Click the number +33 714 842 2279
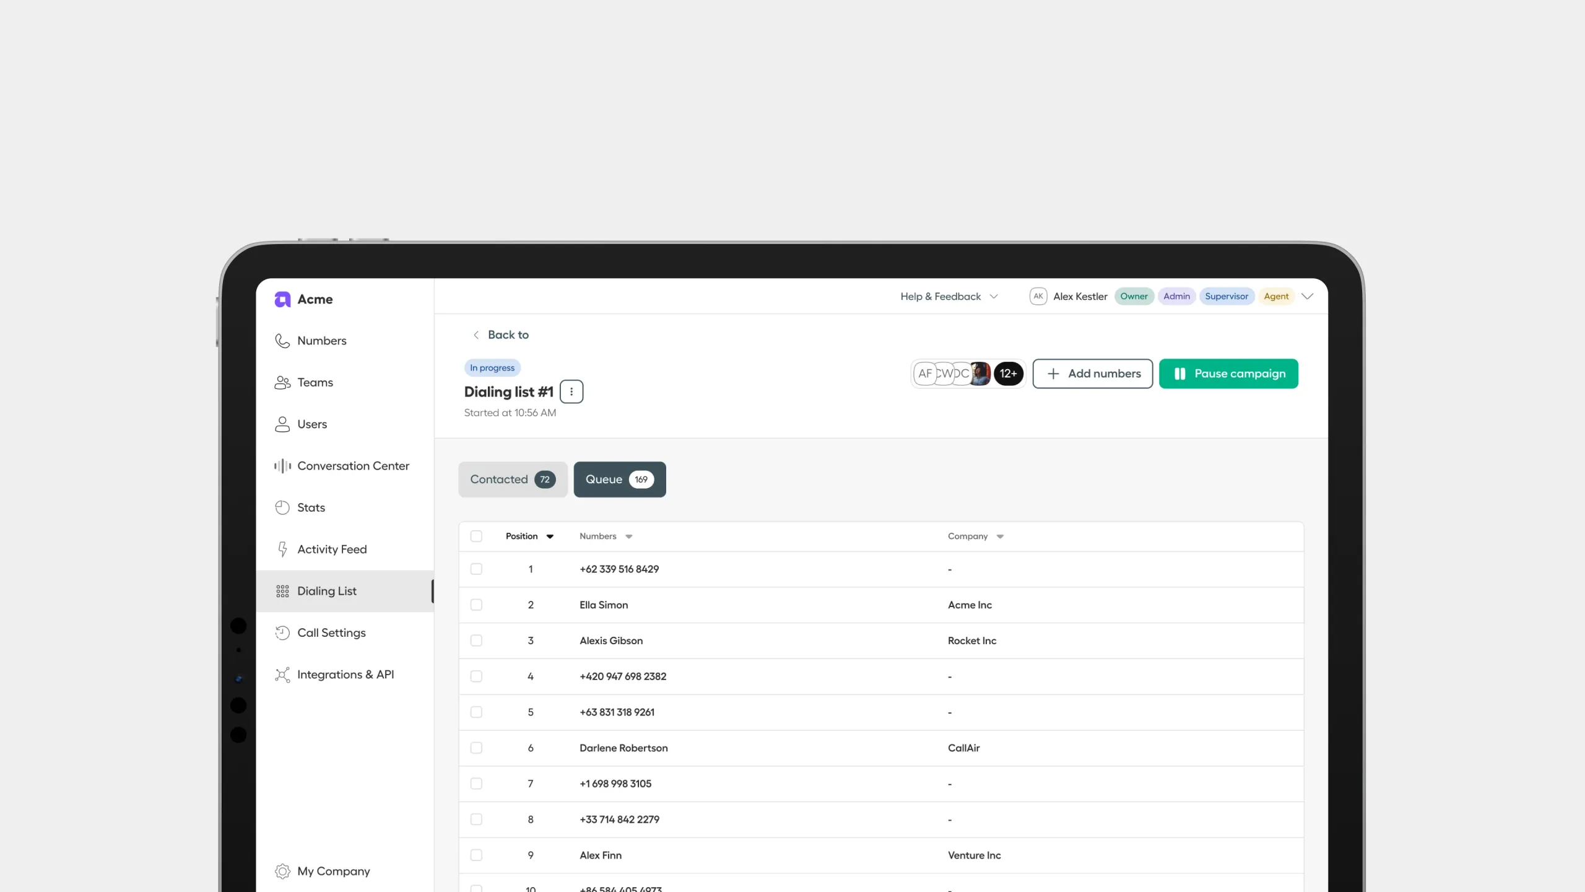Screen dimensions: 1585x892 click(619, 820)
